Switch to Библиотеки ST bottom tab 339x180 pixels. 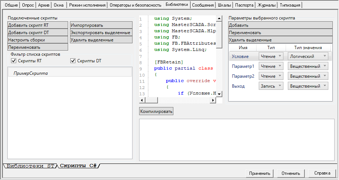tap(30, 166)
